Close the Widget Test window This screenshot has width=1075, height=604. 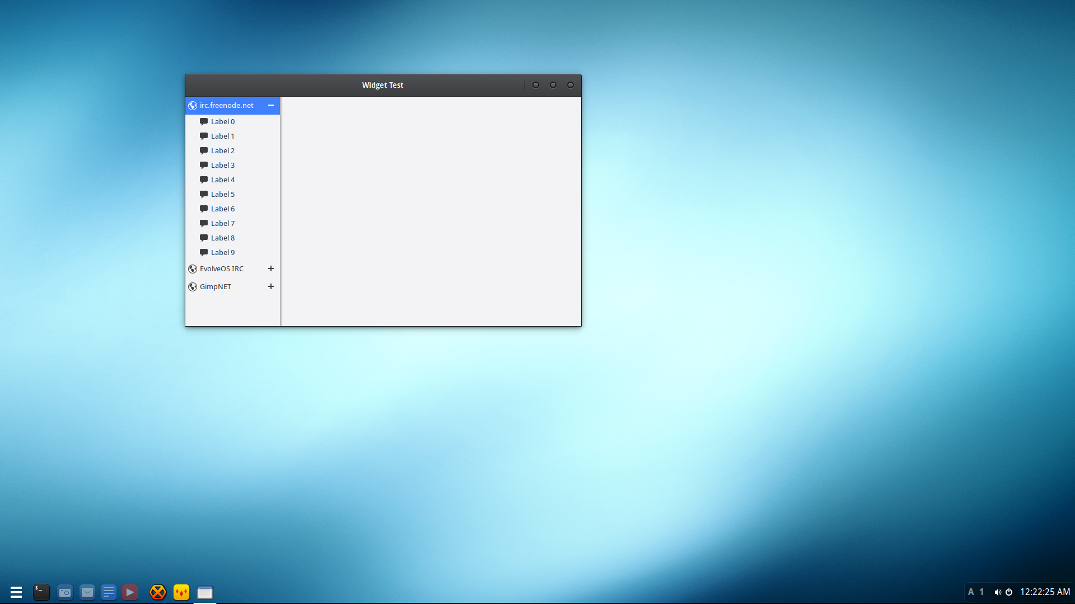click(x=571, y=85)
